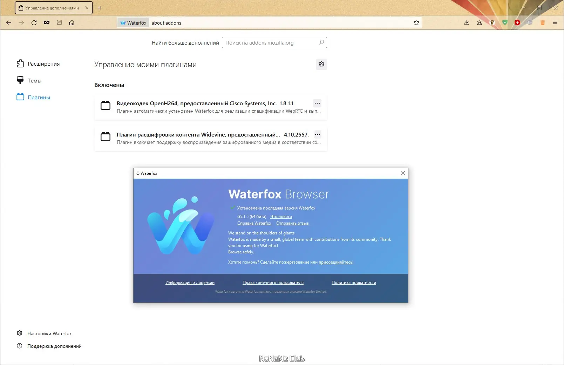564x365 pixels.
Task: Open the Waterfox hamburger application menu
Action: pos(555,22)
